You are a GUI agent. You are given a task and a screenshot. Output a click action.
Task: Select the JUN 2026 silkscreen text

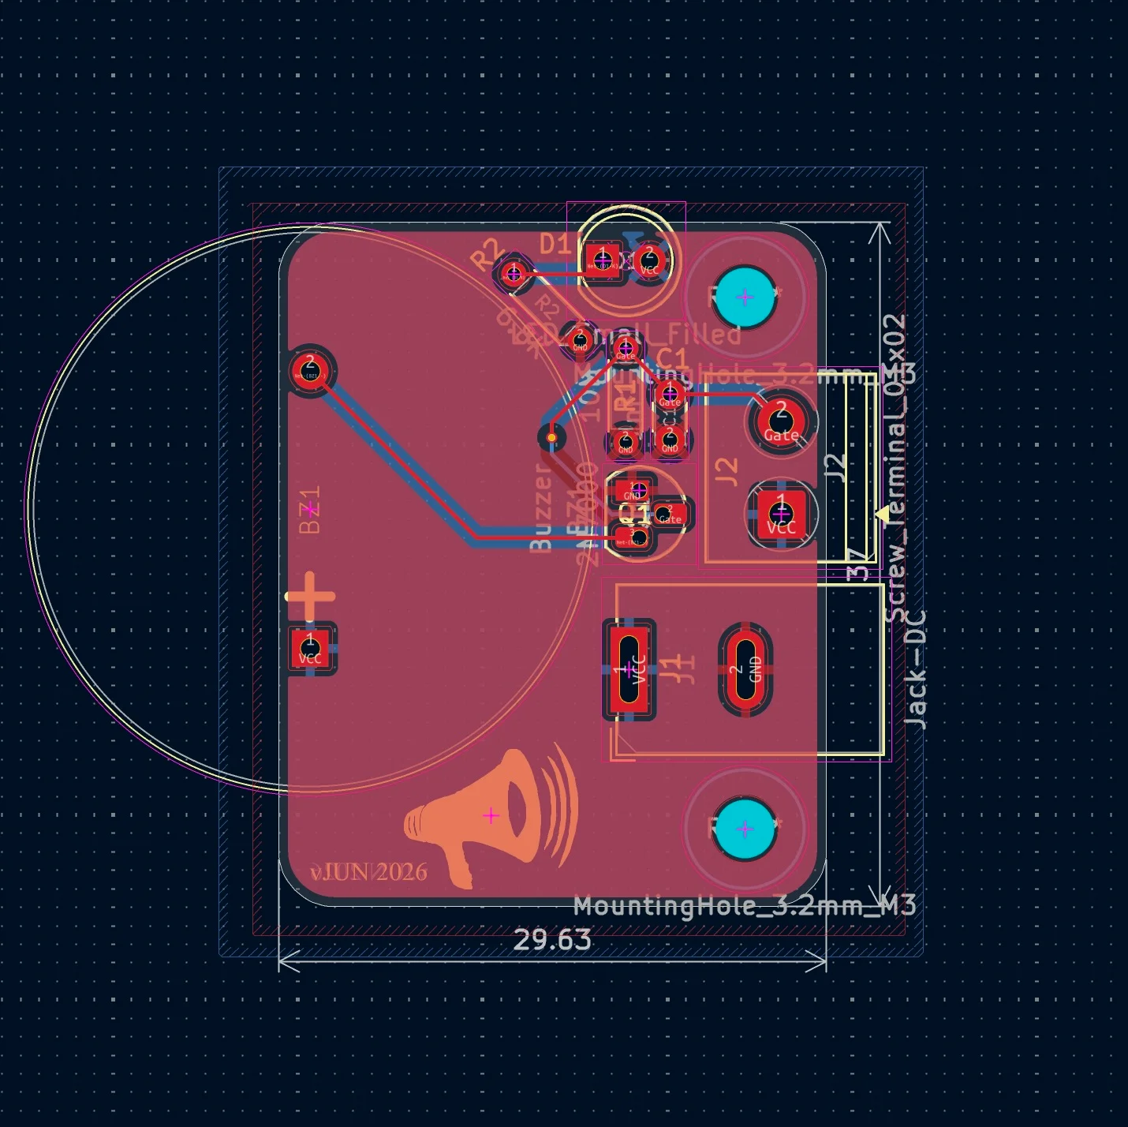tap(369, 871)
